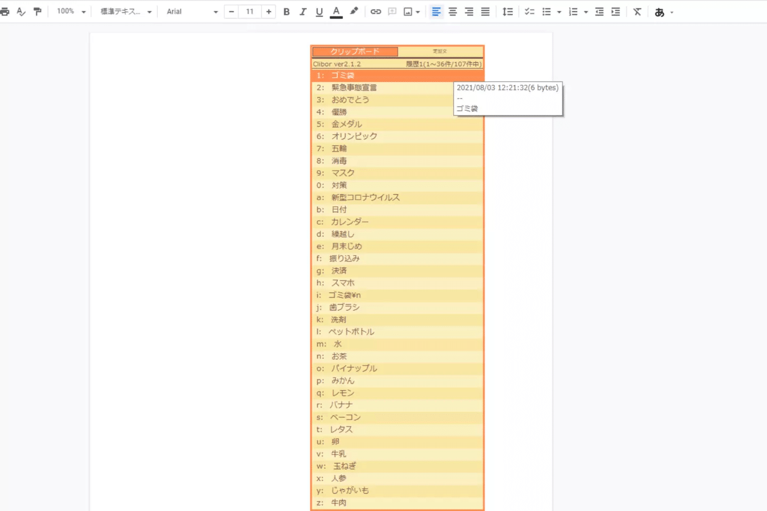Open the line spacing options
Image resolution: width=767 pixels, height=511 pixels.
pos(508,12)
